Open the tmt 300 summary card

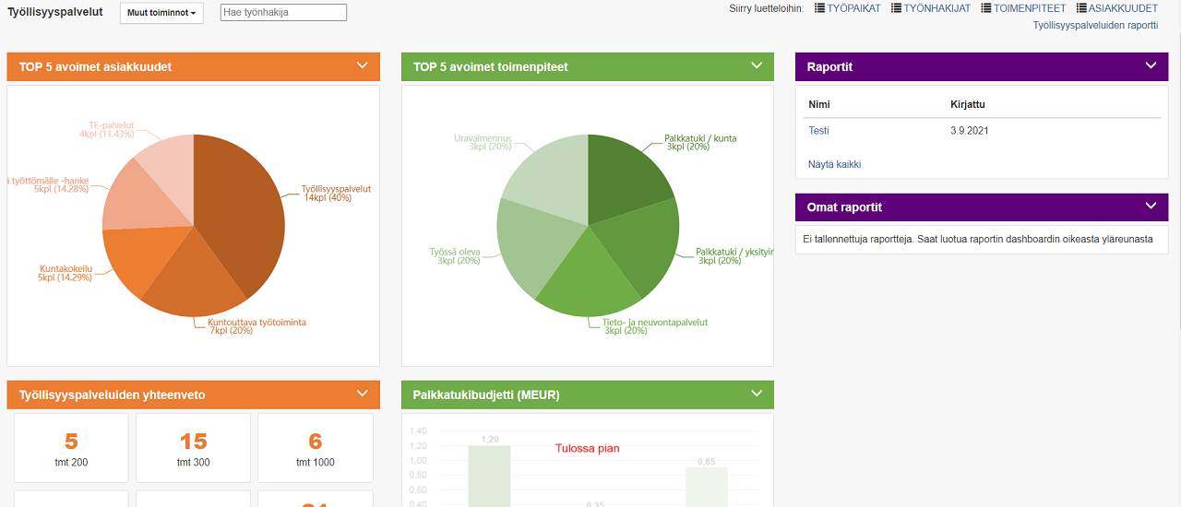(x=193, y=448)
